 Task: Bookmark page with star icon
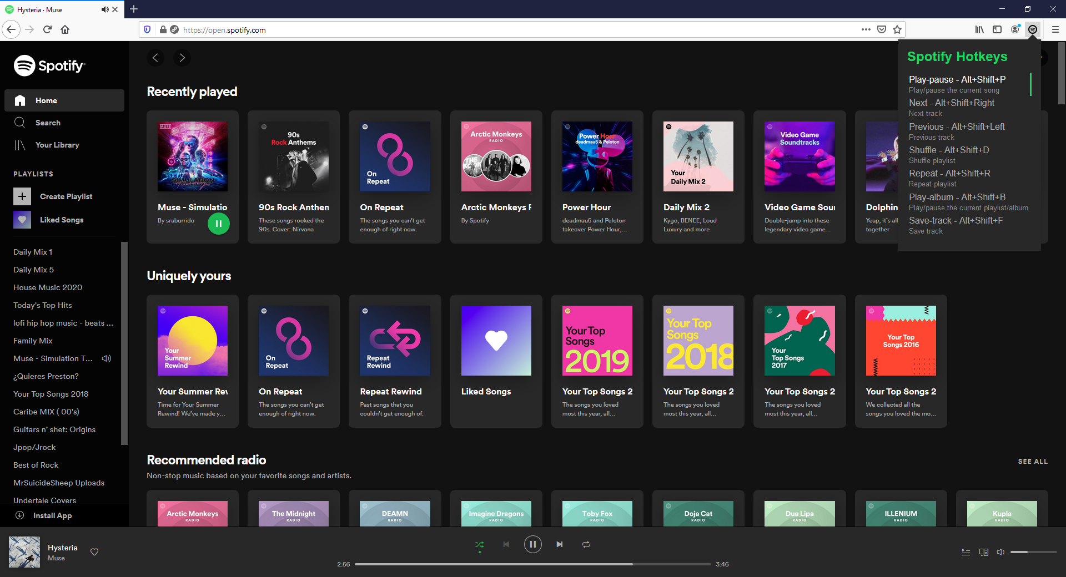tap(897, 29)
